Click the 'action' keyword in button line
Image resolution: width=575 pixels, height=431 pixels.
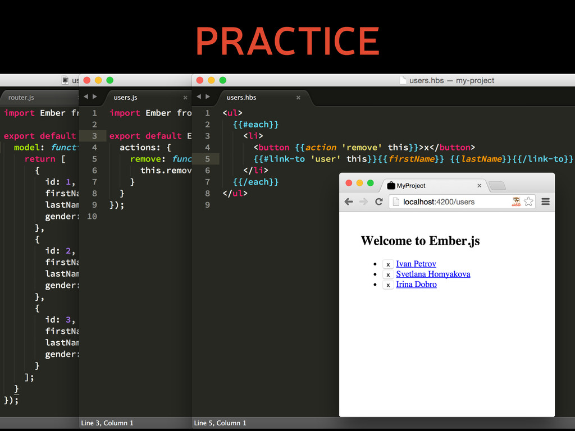(x=321, y=148)
